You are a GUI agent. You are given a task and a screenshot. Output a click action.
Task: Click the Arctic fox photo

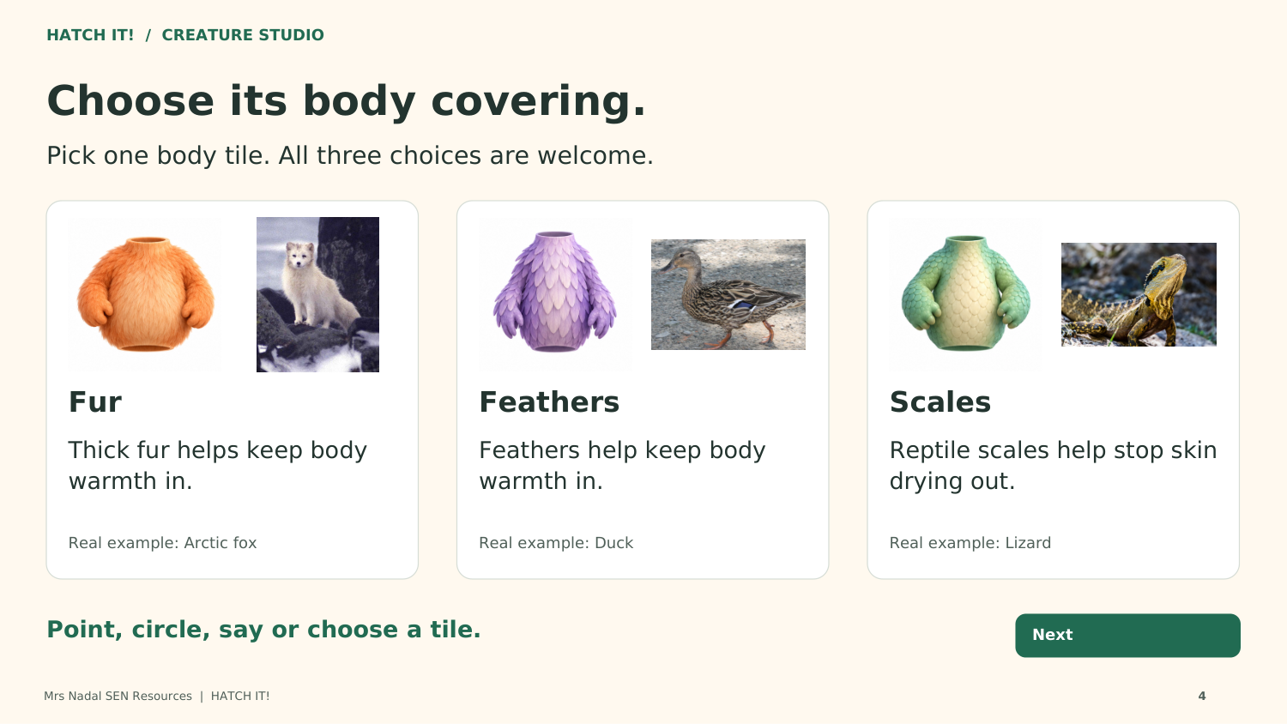[x=317, y=294]
